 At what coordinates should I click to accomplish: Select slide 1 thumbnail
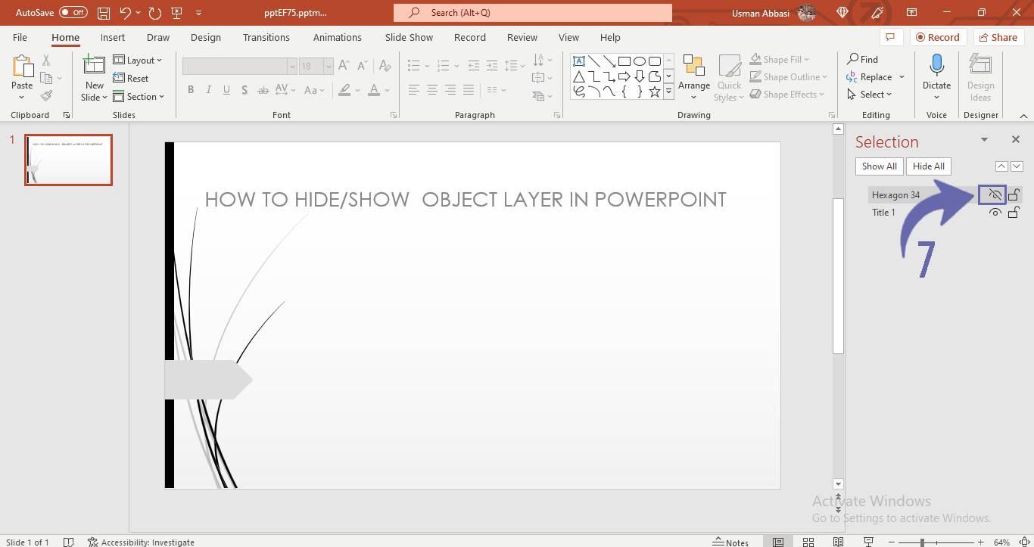click(x=69, y=160)
